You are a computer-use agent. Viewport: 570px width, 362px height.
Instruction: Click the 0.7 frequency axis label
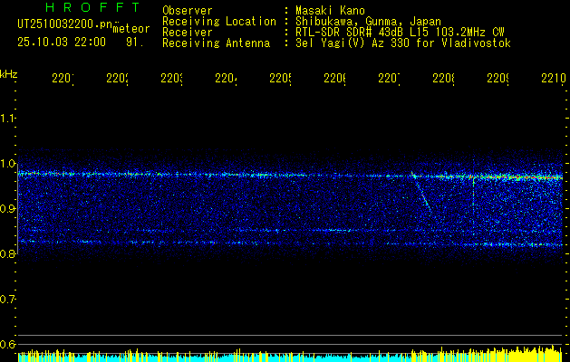coord(7,299)
